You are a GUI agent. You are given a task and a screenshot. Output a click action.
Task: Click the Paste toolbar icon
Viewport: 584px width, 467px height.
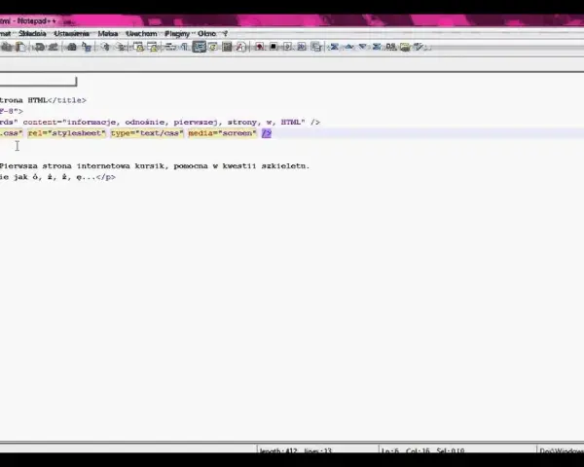(x=20, y=47)
